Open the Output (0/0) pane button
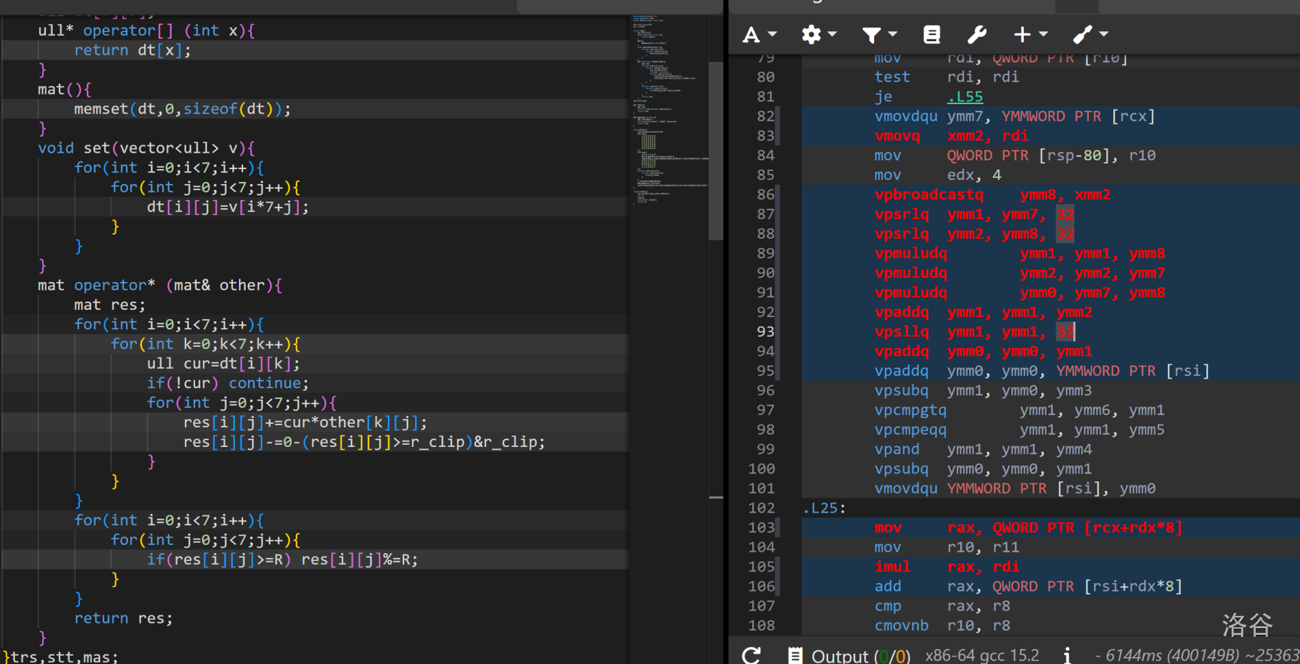The width and height of the screenshot is (1300, 664). [x=850, y=655]
